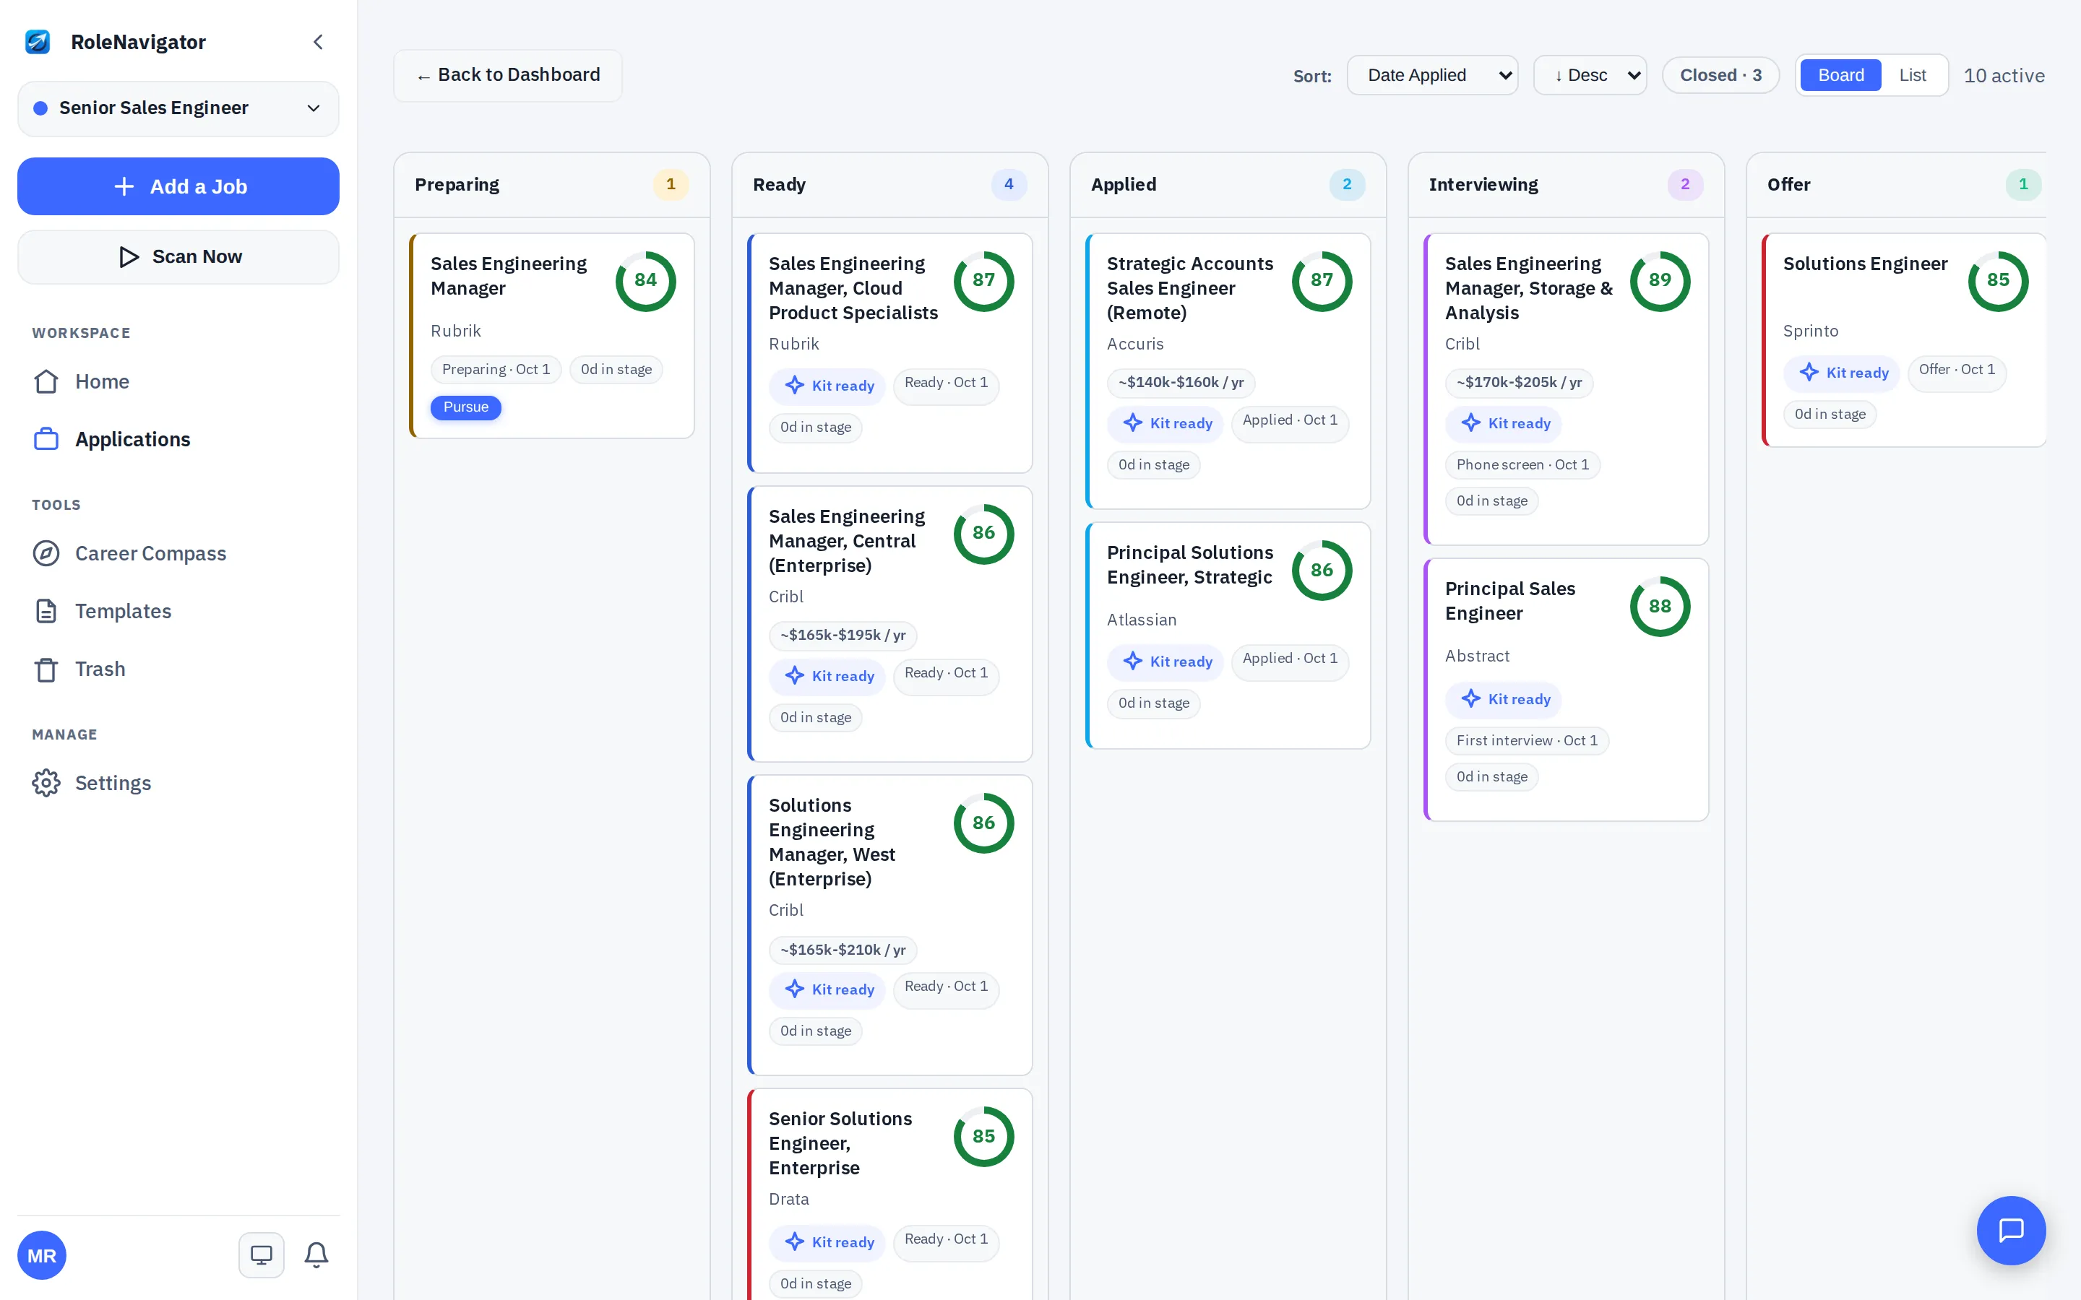Screen dimensions: 2081x1300
Task: Go Back to Dashboard
Action: pyautogui.click(x=507, y=76)
